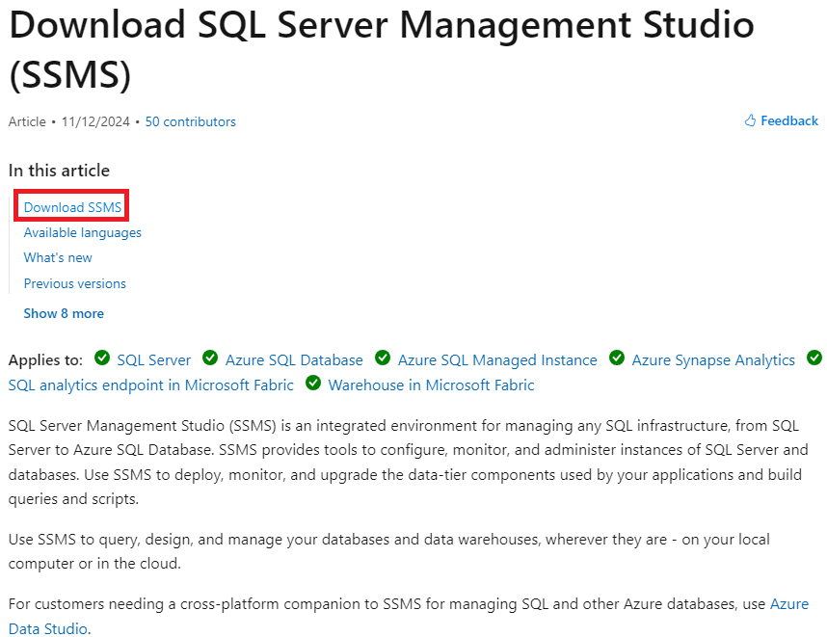Open the Previous versions section
The height and width of the screenshot is (637, 827).
(x=74, y=283)
